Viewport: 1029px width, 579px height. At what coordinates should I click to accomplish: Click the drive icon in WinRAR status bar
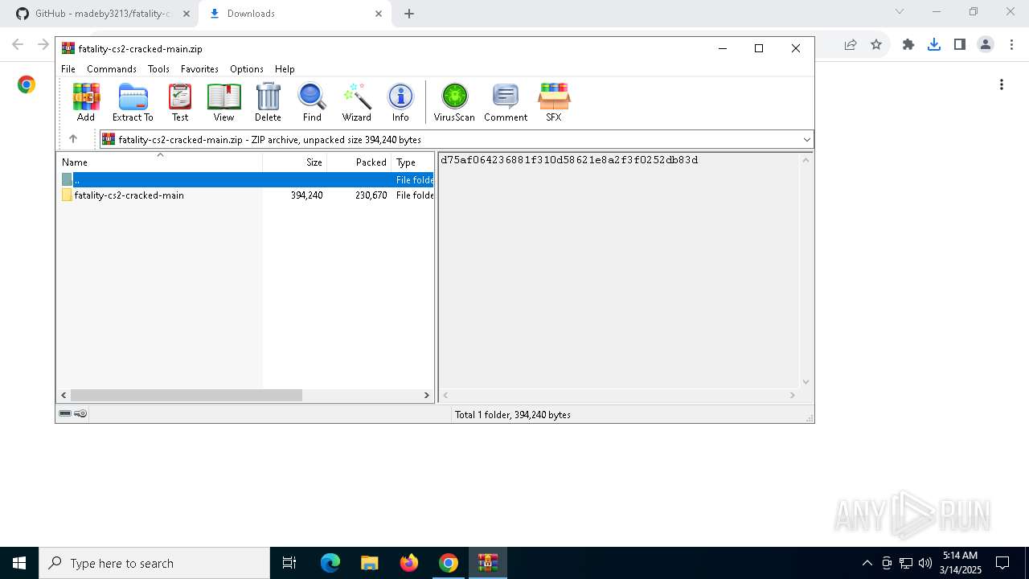[66, 413]
